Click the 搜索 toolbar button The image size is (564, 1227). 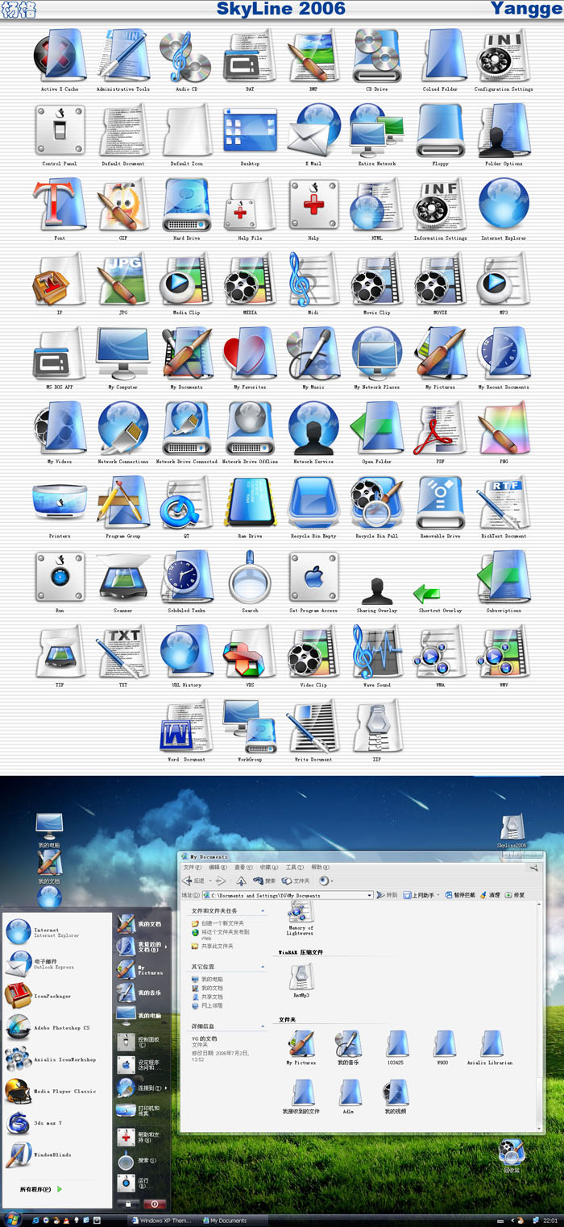264,881
